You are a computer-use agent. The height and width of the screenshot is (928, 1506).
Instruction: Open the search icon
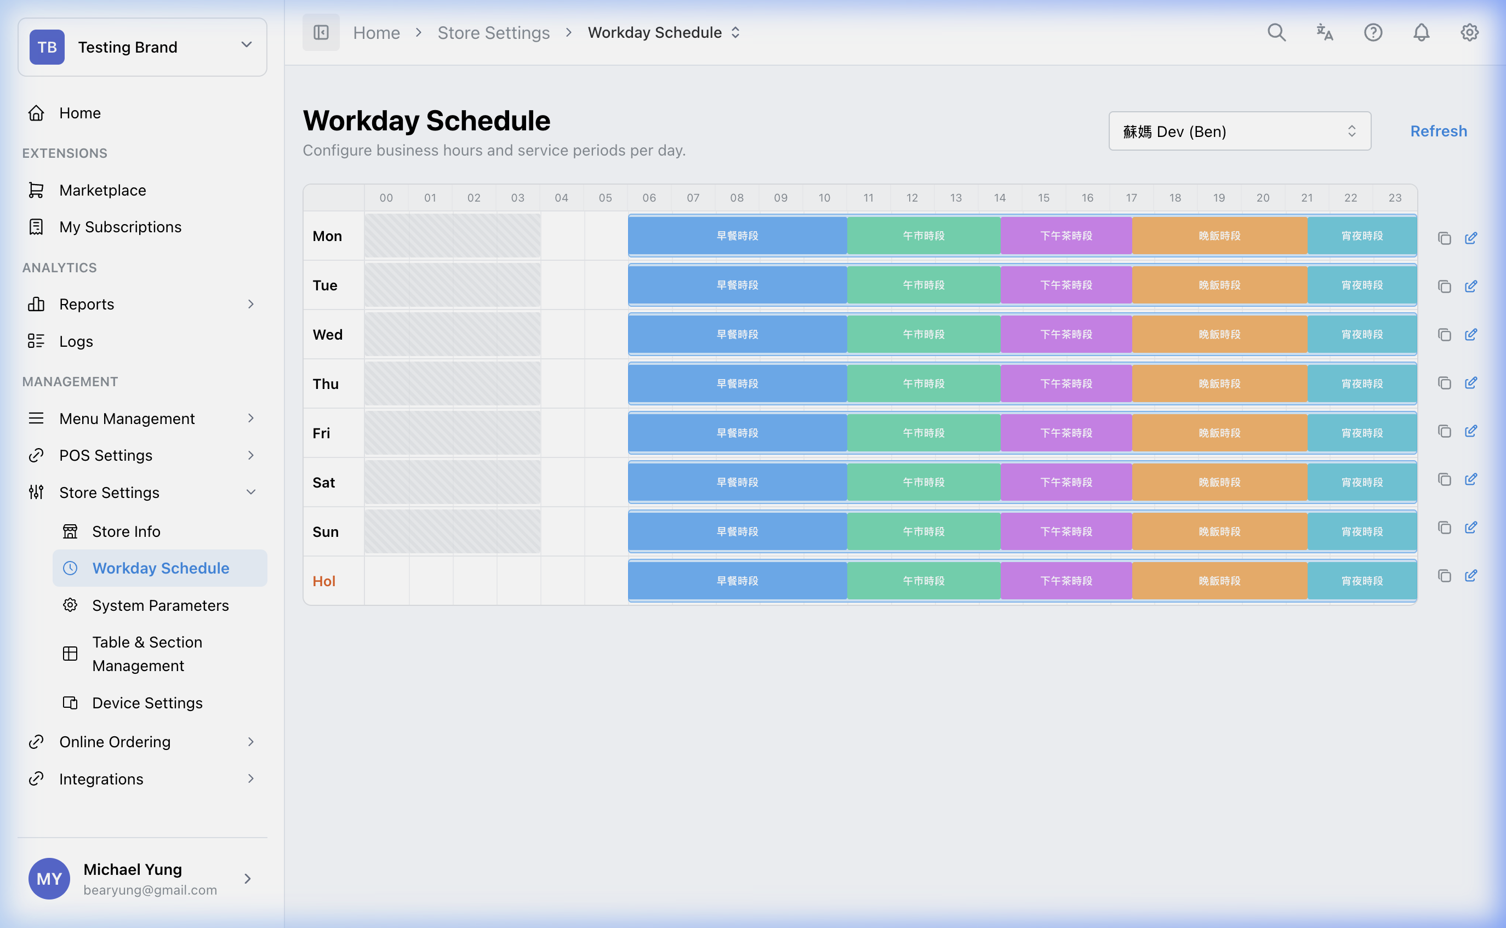click(x=1276, y=32)
